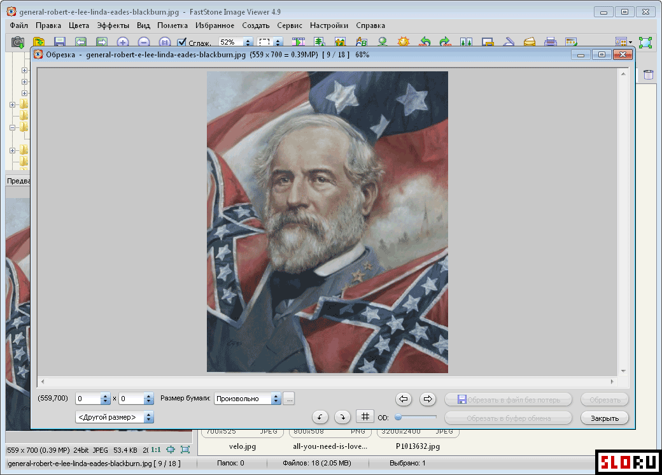
Task: Open the Справка menu
Action: pyautogui.click(x=370, y=25)
